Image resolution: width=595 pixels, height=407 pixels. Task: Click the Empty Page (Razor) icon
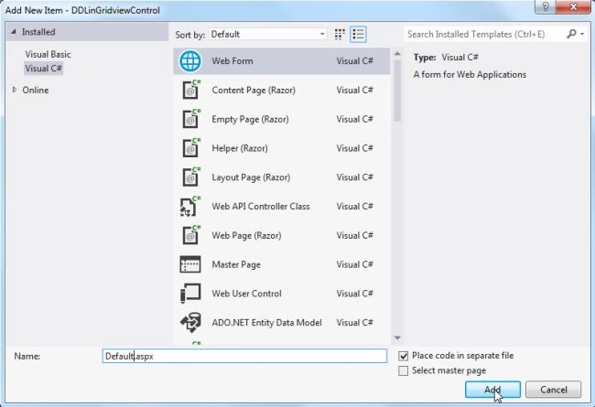click(191, 119)
